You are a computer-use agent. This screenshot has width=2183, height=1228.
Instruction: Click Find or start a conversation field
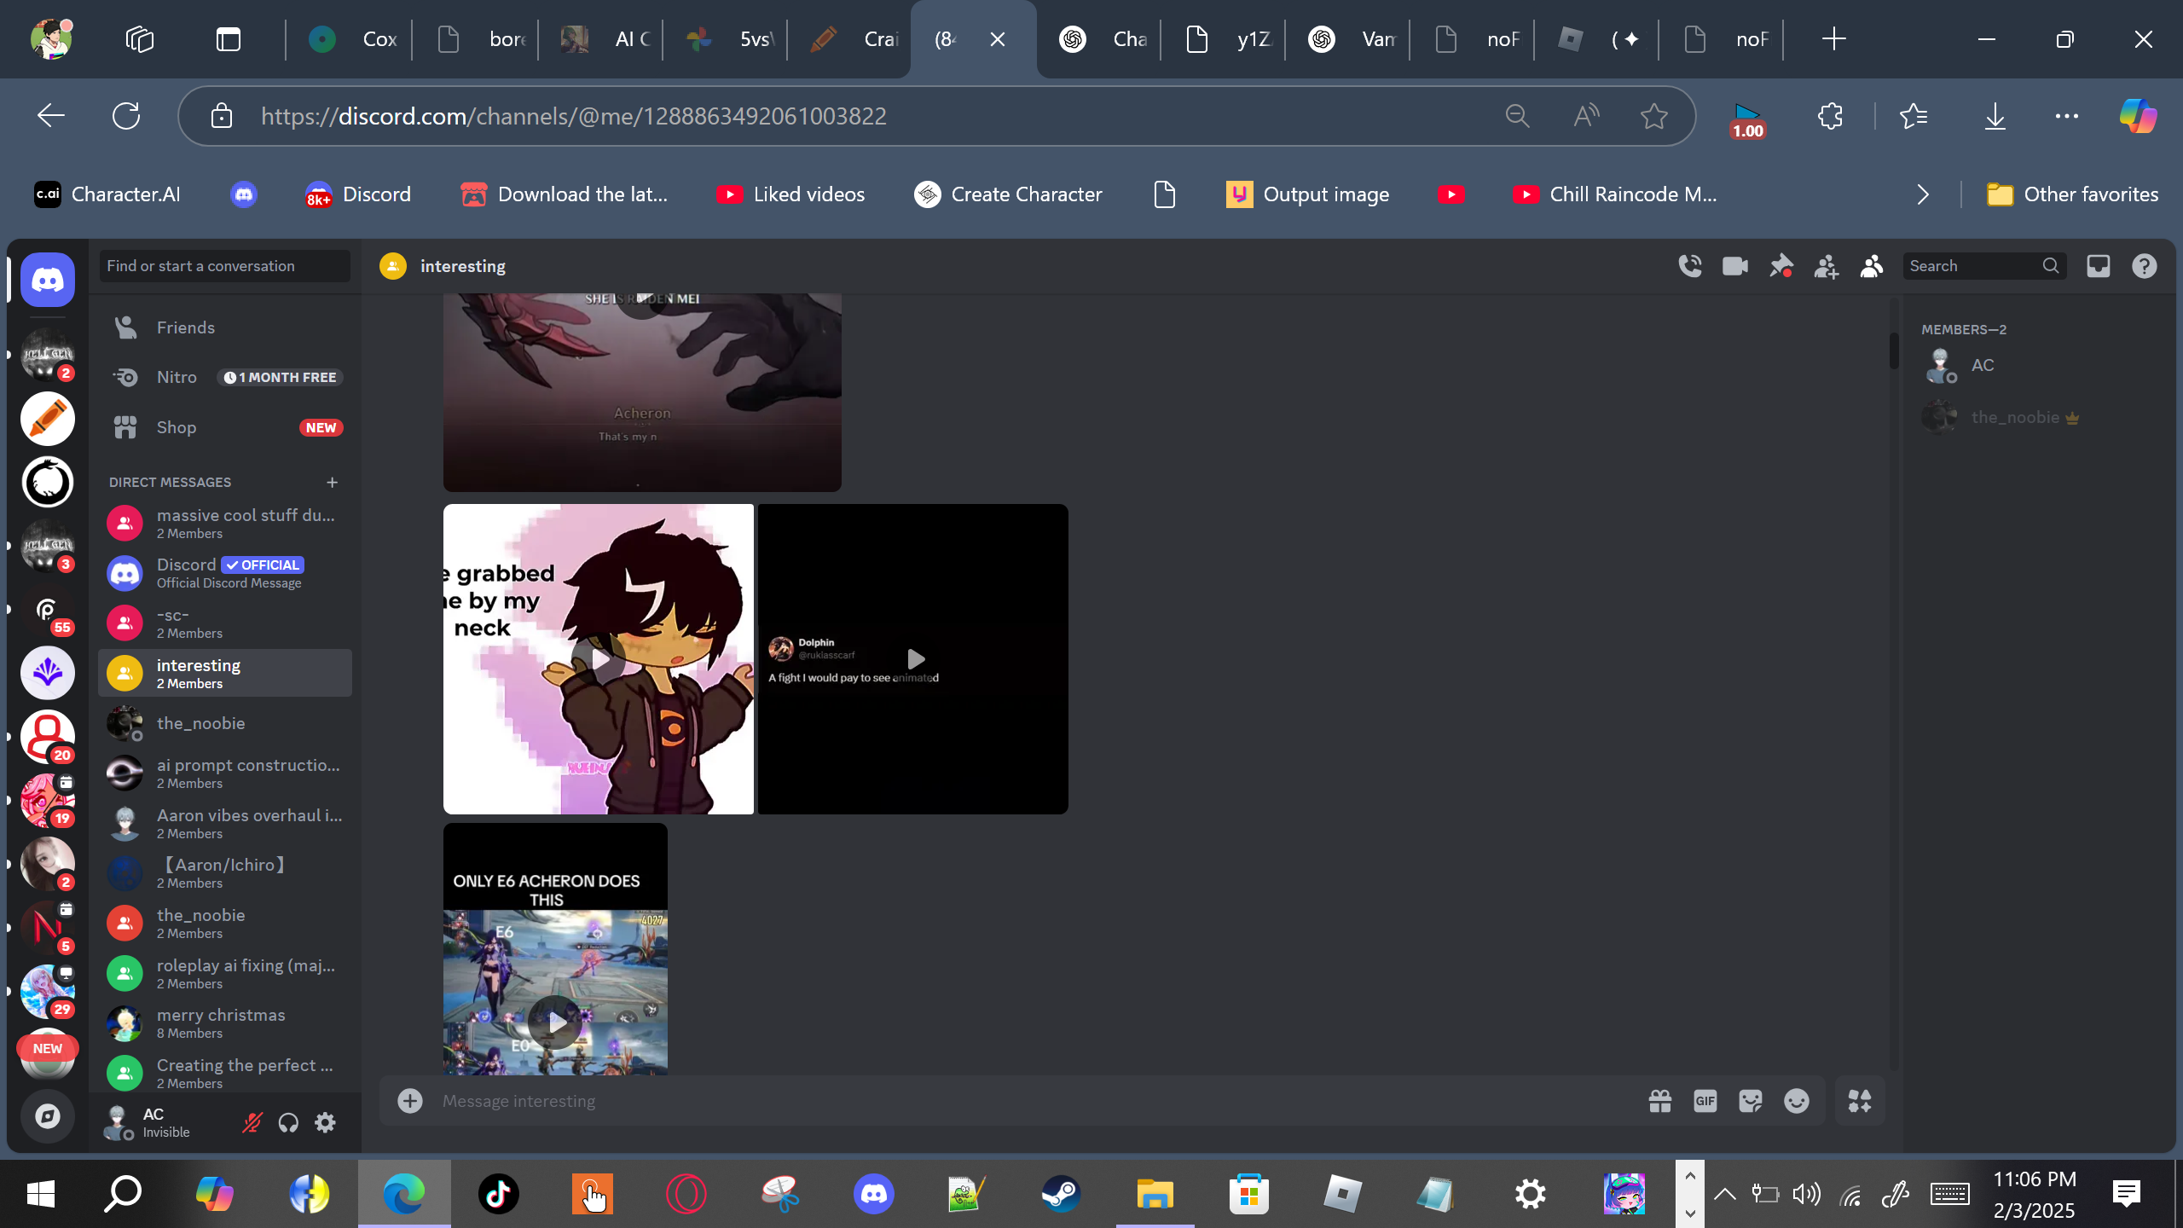point(225,266)
